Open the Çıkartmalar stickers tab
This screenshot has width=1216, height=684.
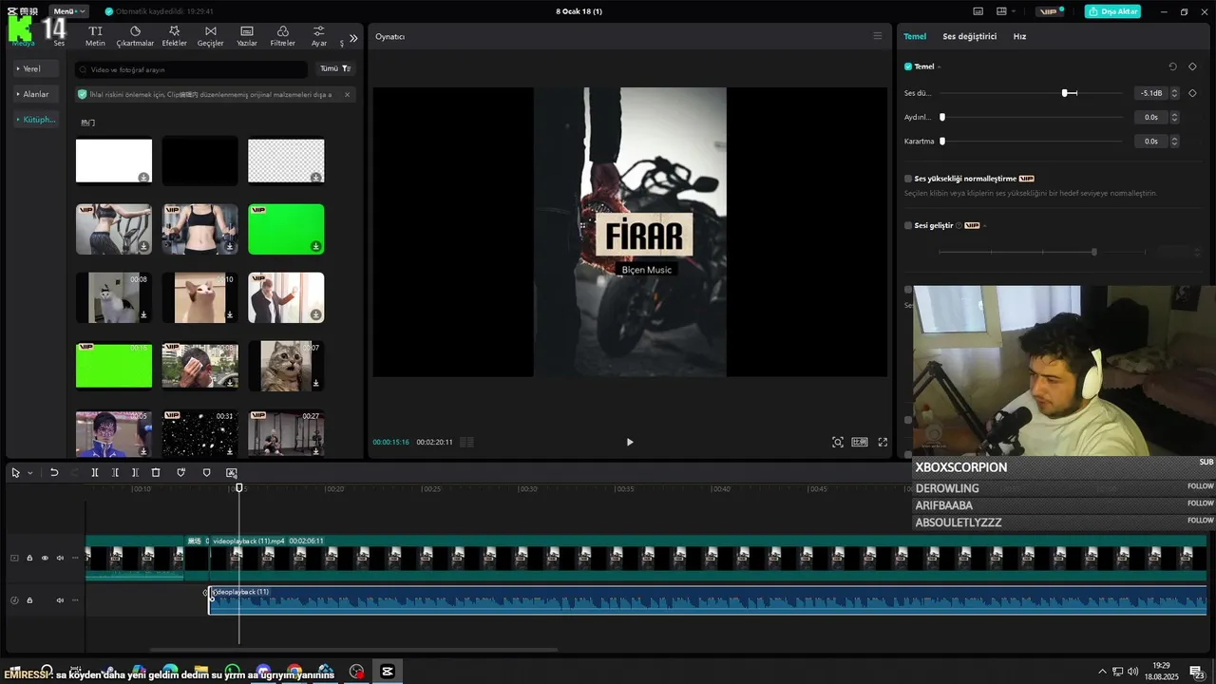135,36
